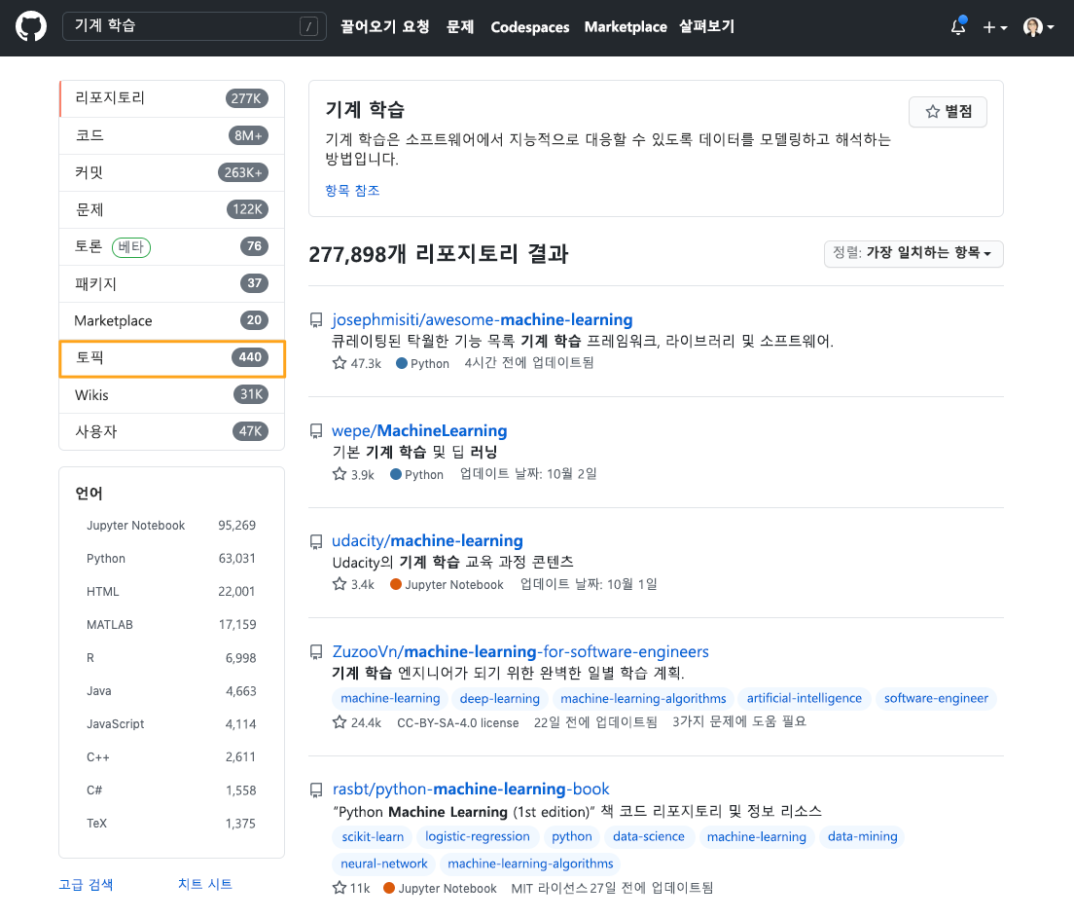Open the plus create-new menu
1074x919 pixels.
(x=994, y=27)
